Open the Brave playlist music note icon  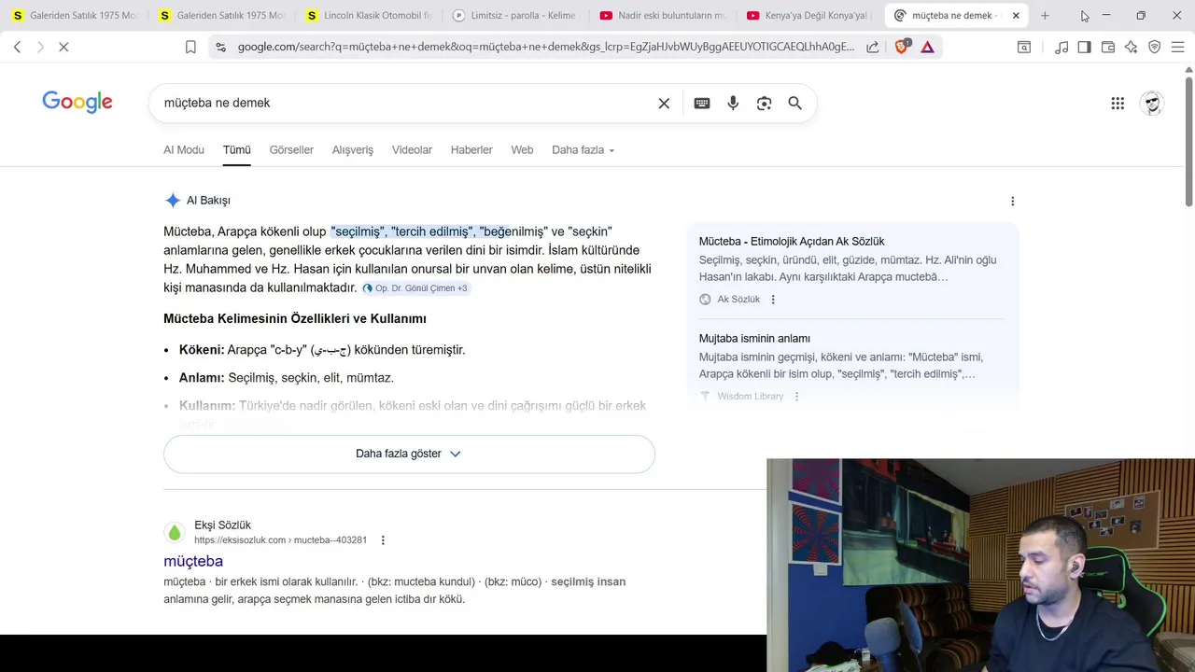pos(1061,47)
